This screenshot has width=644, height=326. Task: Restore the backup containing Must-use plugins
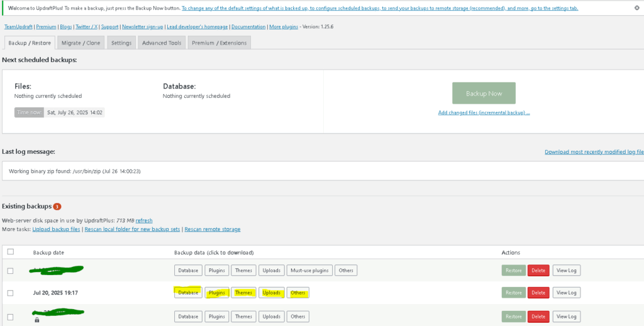coord(513,270)
